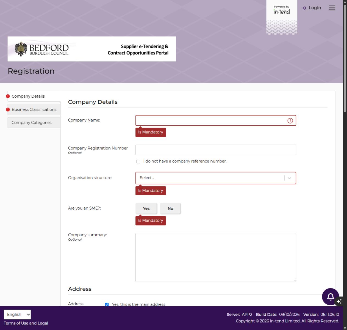Click the 'Is Mandatory' message under SME buttons
This screenshot has height=330, width=347.
tap(151, 221)
